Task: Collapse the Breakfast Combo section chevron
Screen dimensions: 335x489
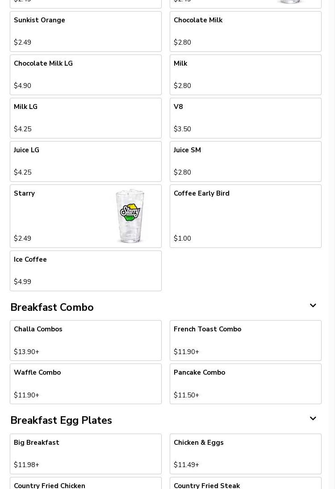Action: pyautogui.click(x=313, y=305)
